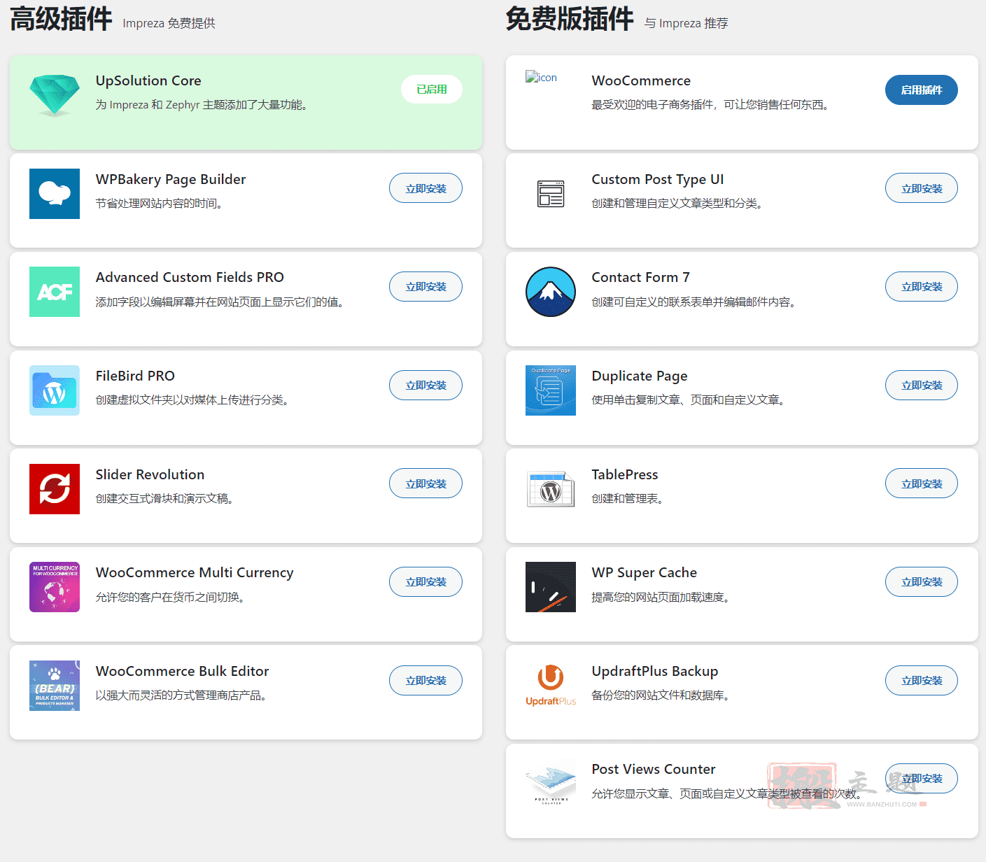Click the WPBakery Page Builder title
The width and height of the screenshot is (986, 862).
171,179
